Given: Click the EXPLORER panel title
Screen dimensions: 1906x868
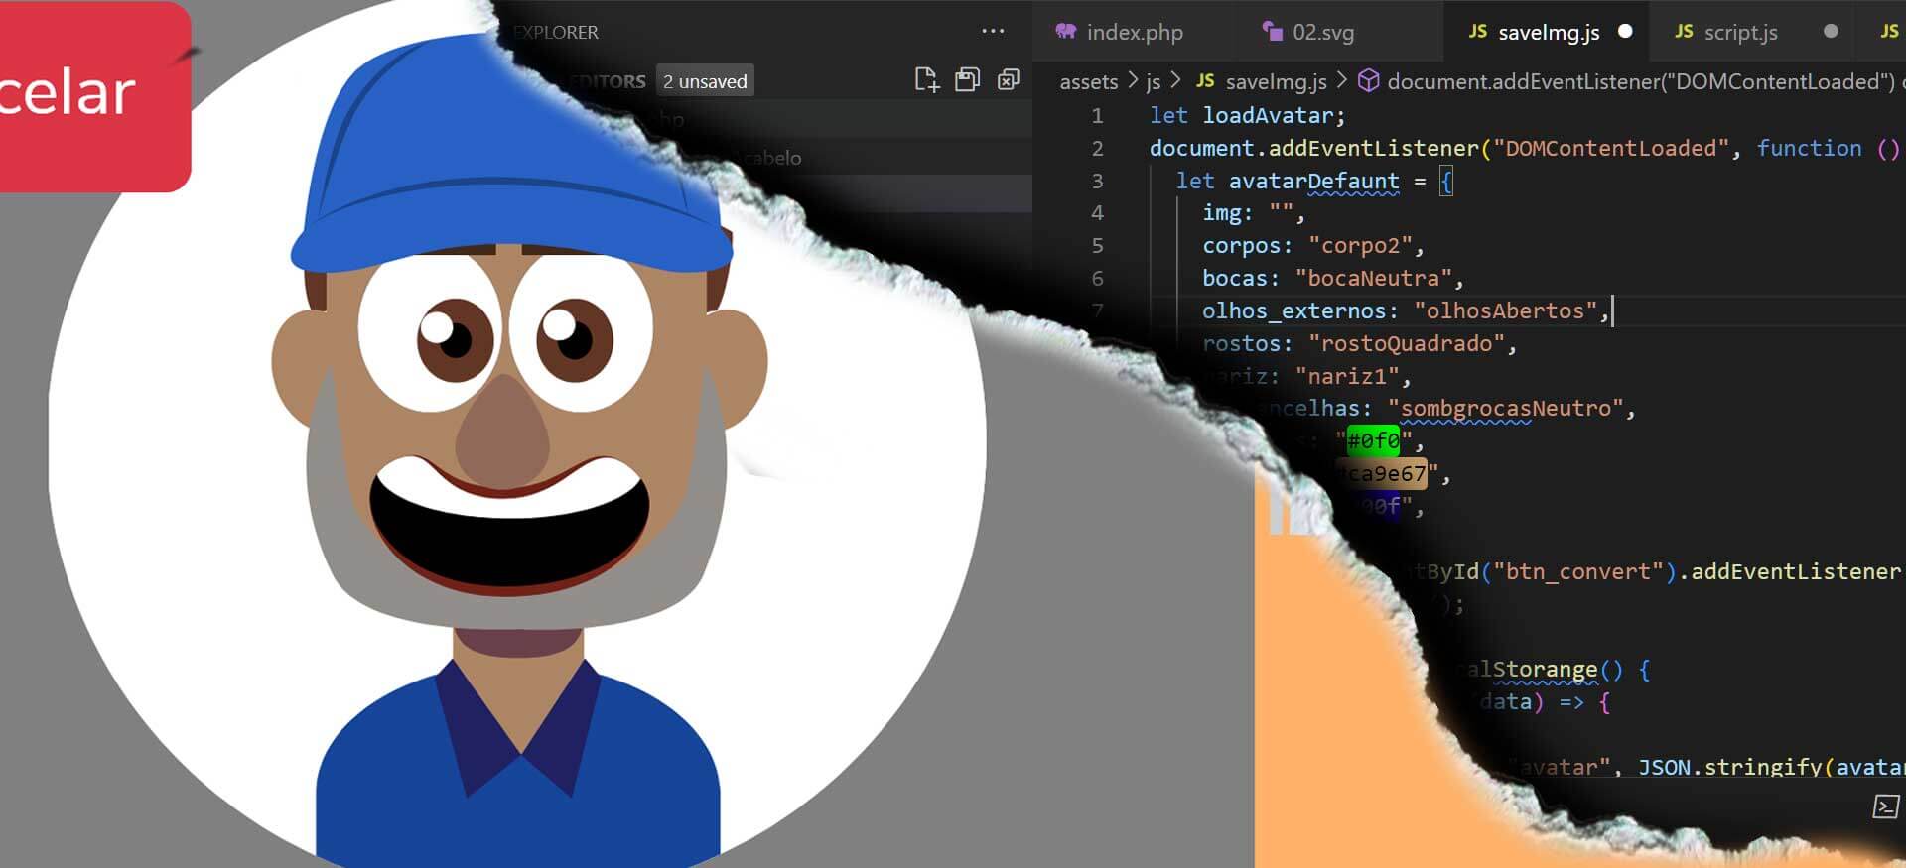Looking at the screenshot, I should pos(555,32).
